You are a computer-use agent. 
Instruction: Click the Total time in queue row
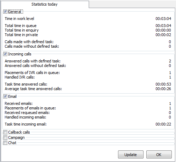click(x=88, y=26)
